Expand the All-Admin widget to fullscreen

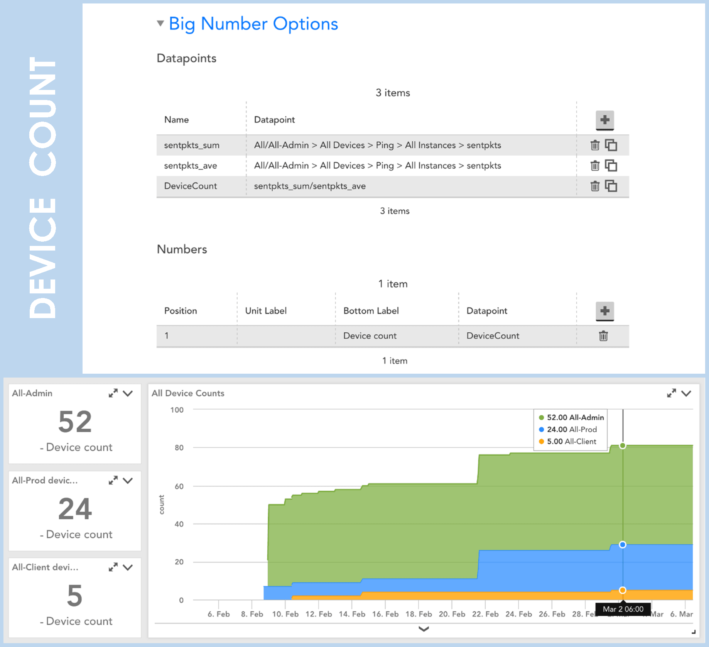[x=113, y=393]
